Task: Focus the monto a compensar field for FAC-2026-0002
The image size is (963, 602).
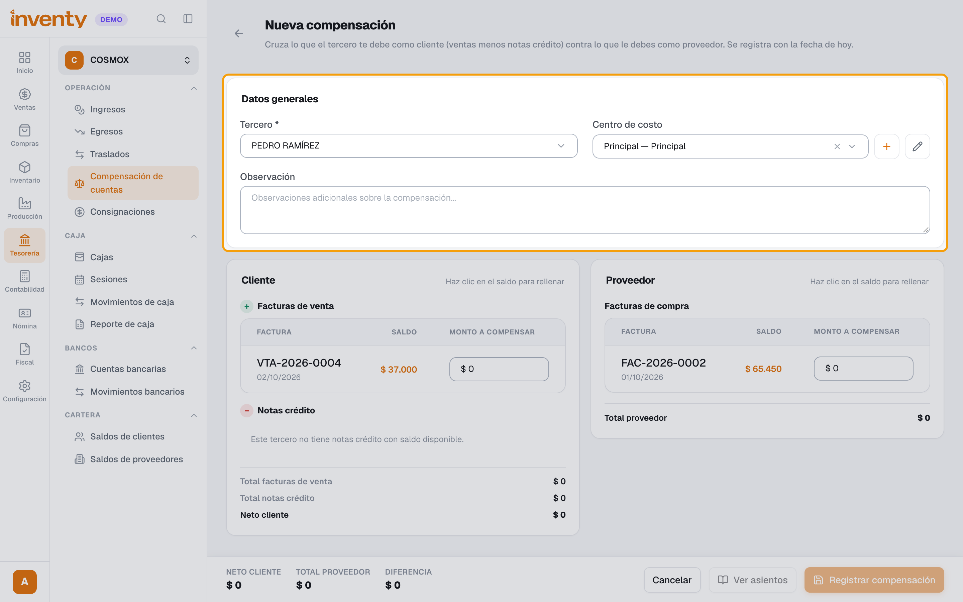Action: pyautogui.click(x=863, y=368)
